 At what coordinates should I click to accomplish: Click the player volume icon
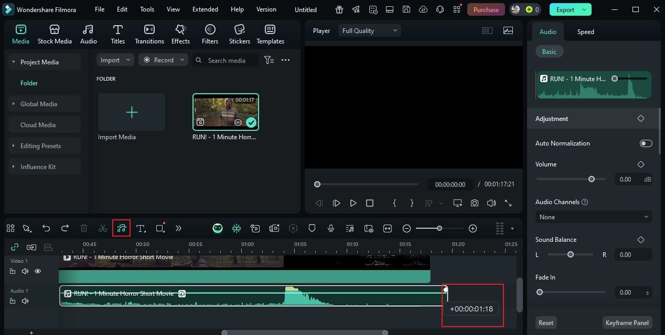coord(491,203)
